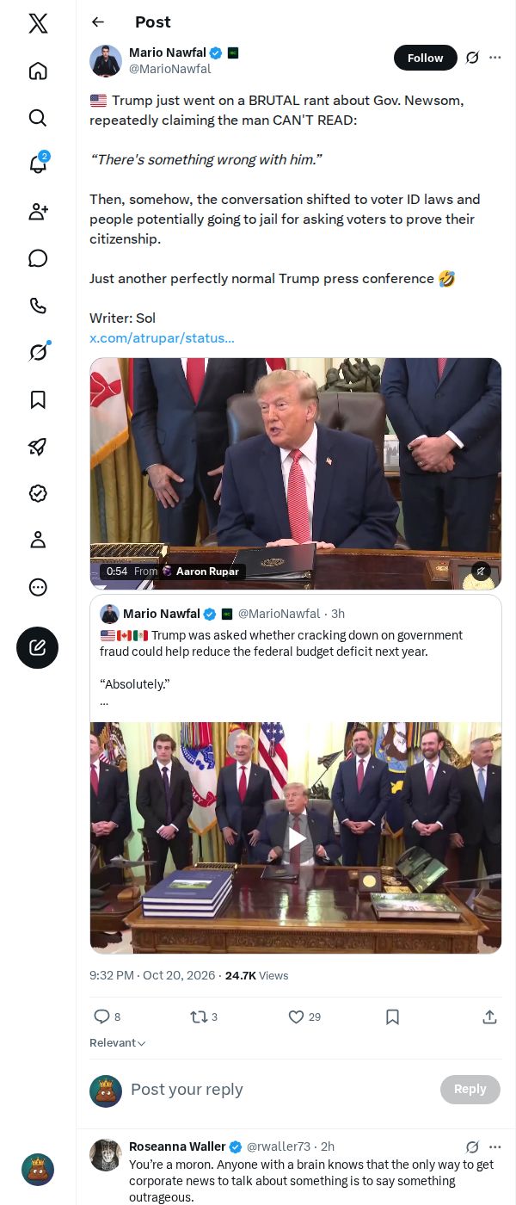Image resolution: width=516 pixels, height=1205 pixels.
Task: Follow Mario Nawfal
Action: point(425,58)
